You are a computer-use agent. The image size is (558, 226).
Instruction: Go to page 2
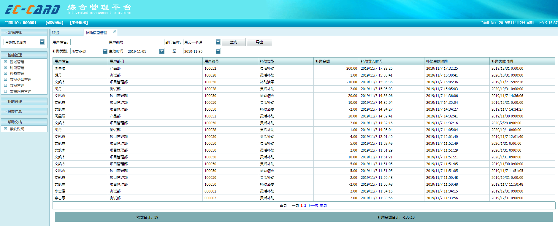(305, 205)
